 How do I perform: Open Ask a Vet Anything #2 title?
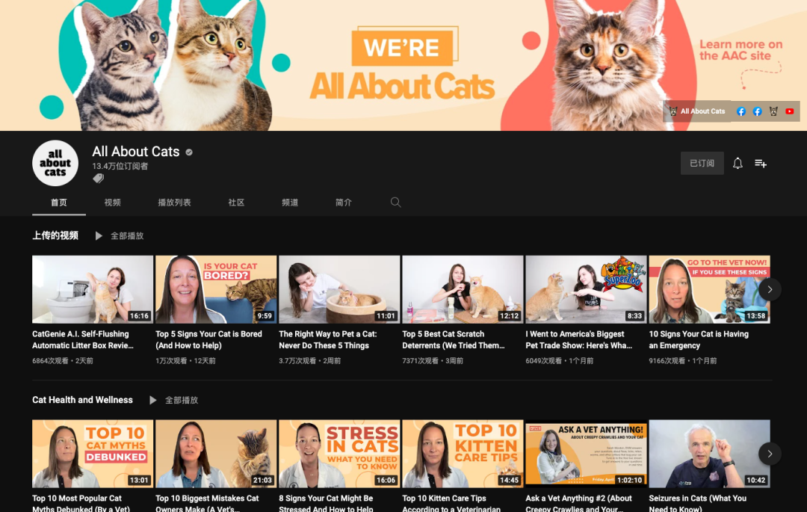point(578,503)
